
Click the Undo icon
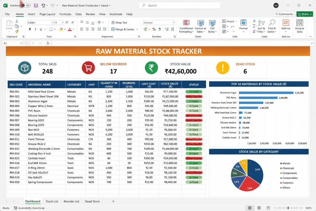point(43,5)
